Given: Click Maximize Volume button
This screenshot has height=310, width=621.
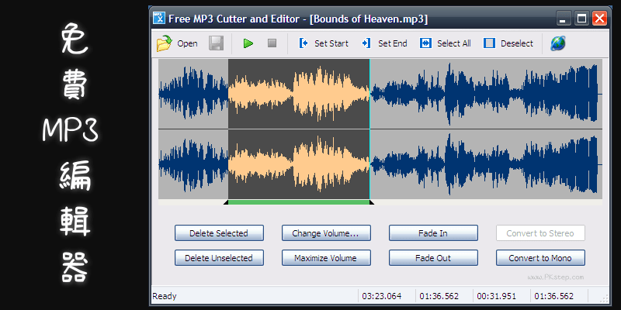Looking at the screenshot, I should 326,258.
